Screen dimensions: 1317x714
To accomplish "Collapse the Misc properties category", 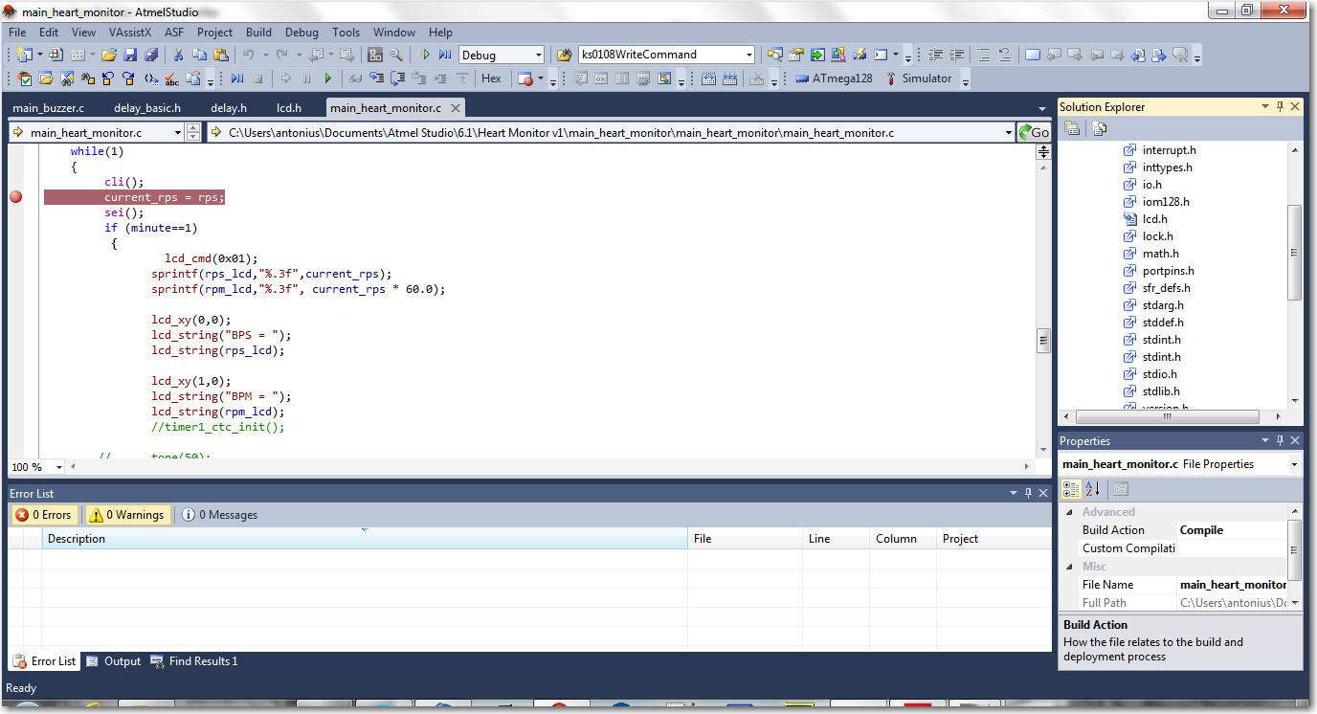I will 1071,567.
